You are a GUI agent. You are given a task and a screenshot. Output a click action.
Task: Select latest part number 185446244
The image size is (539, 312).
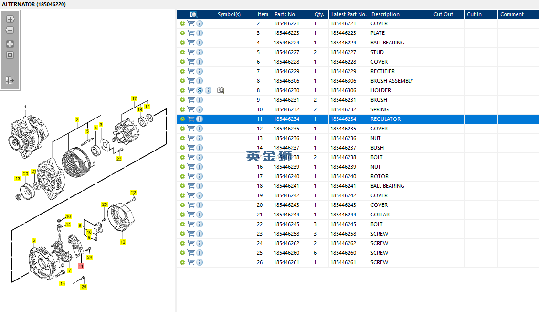(343, 215)
